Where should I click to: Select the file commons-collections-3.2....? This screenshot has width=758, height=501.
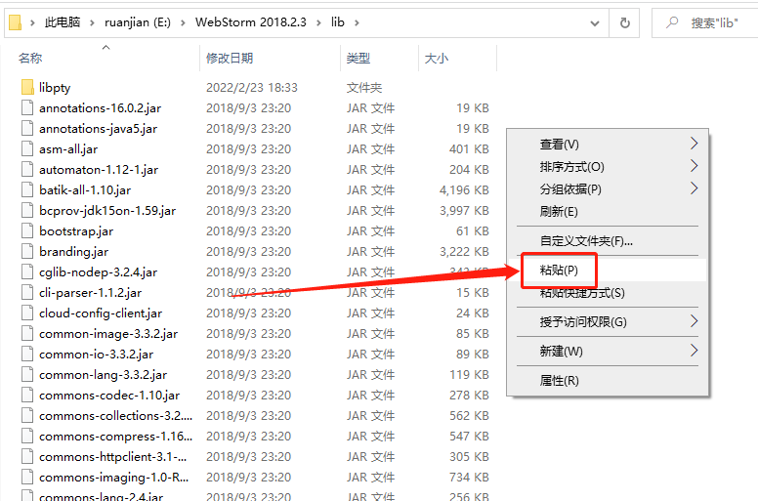coord(115,415)
